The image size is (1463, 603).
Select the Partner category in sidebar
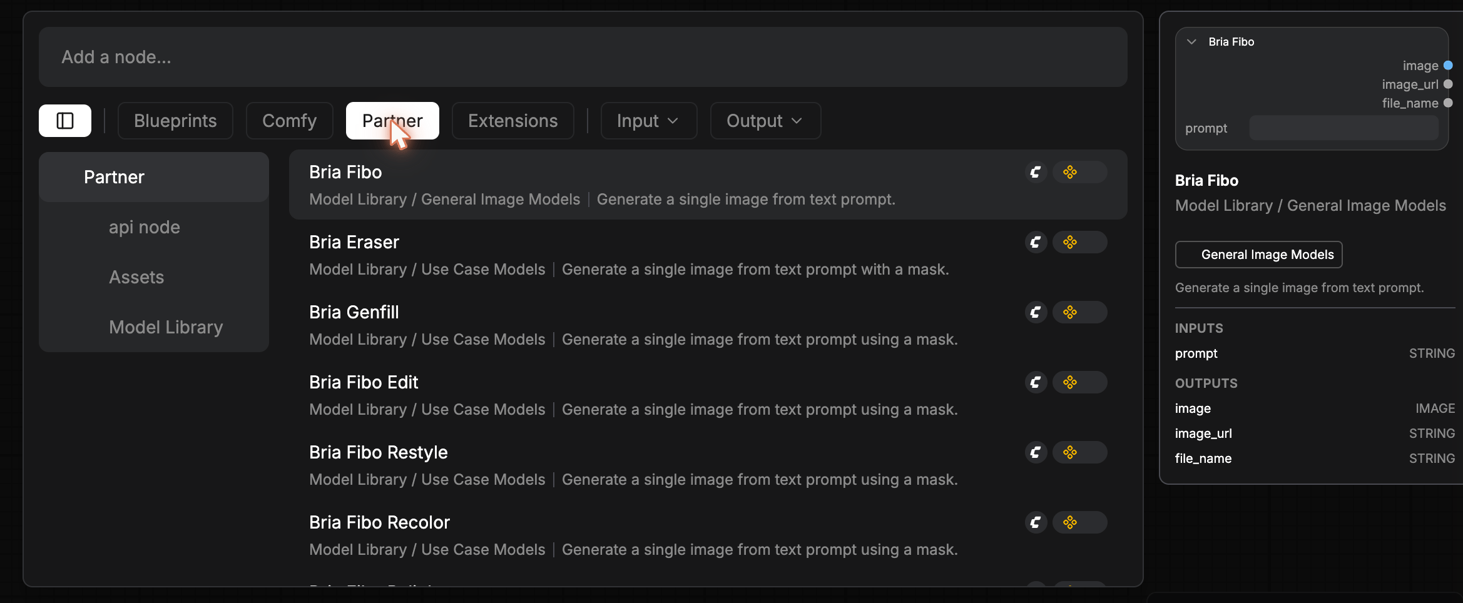click(x=154, y=177)
